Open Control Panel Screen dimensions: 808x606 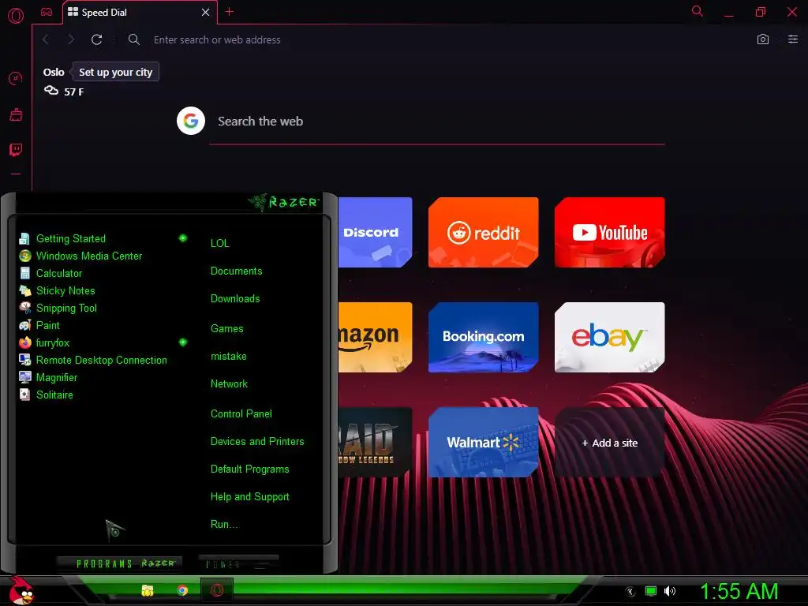[x=241, y=413]
